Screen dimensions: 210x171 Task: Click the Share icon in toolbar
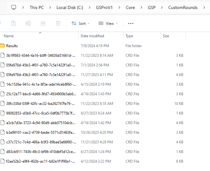(x=43, y=23)
